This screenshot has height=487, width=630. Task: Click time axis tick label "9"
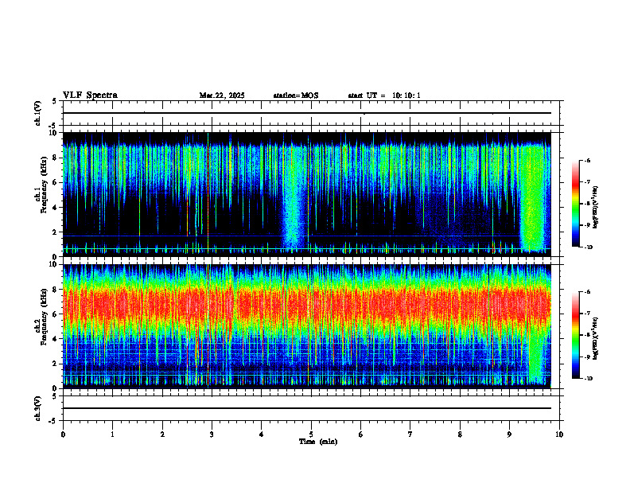tap(509, 434)
